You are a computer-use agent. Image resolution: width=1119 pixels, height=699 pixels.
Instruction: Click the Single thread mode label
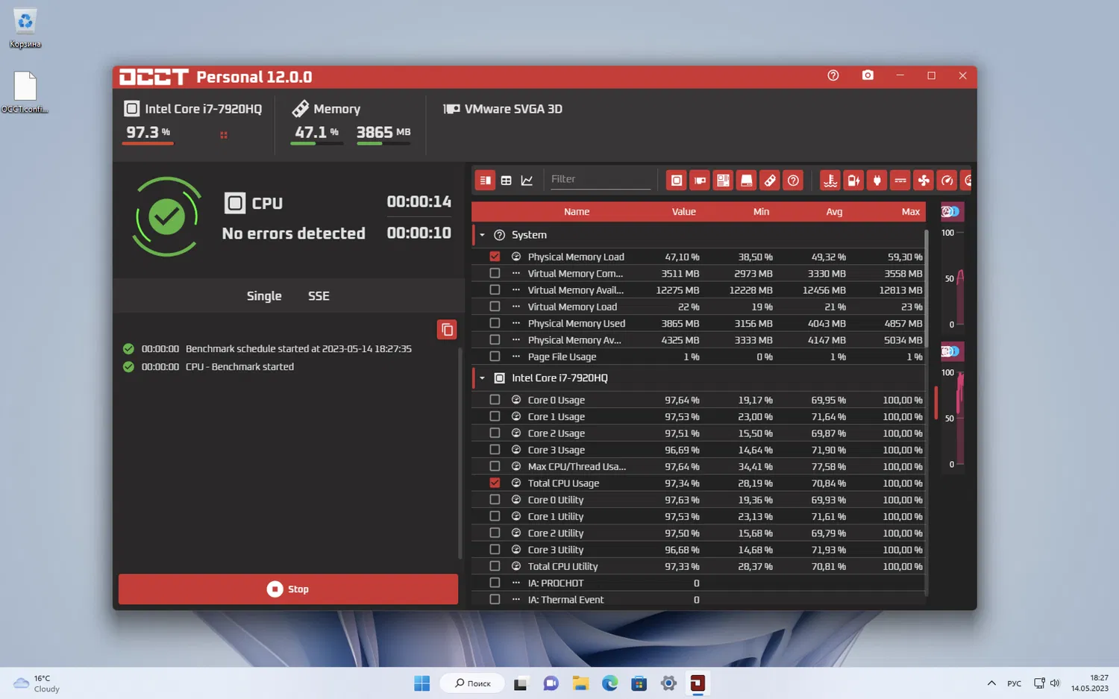pyautogui.click(x=264, y=296)
